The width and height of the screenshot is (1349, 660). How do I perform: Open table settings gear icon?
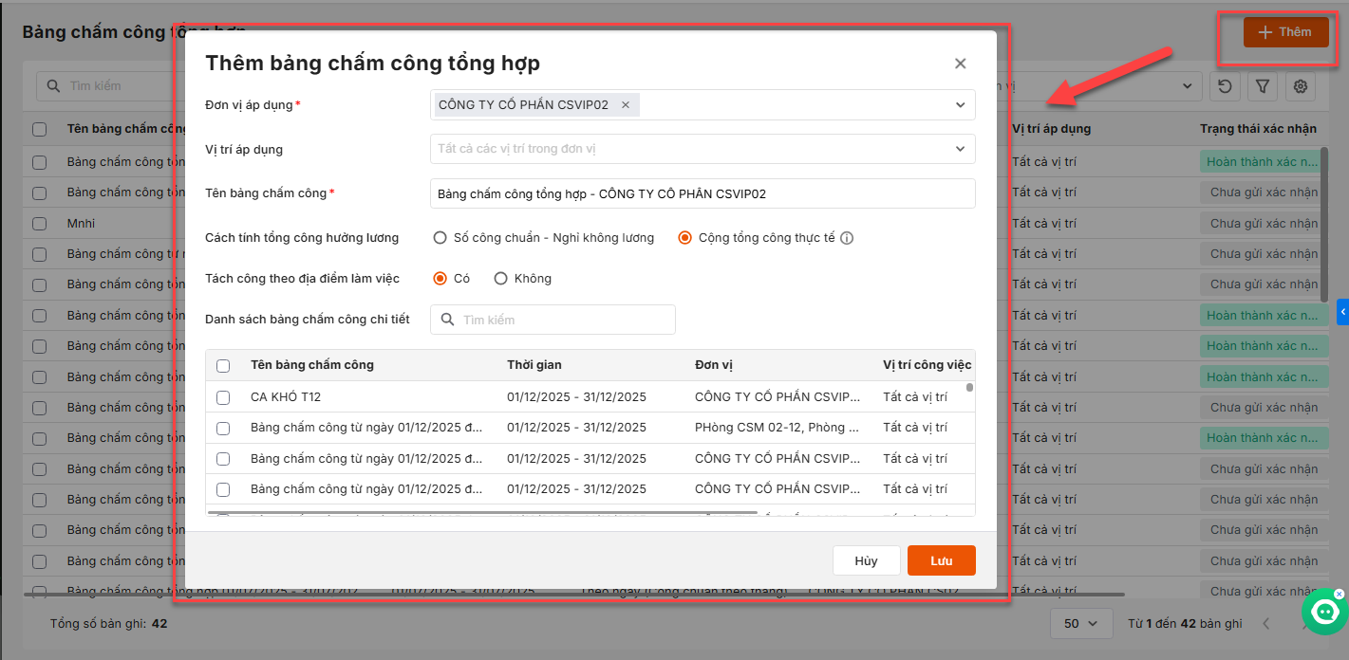pyautogui.click(x=1301, y=86)
